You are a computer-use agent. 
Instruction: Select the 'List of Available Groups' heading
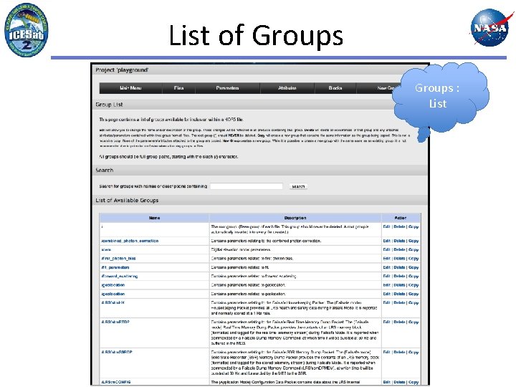(127, 200)
